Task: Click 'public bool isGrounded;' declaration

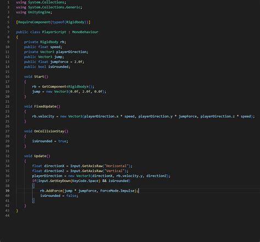Action: [47, 67]
